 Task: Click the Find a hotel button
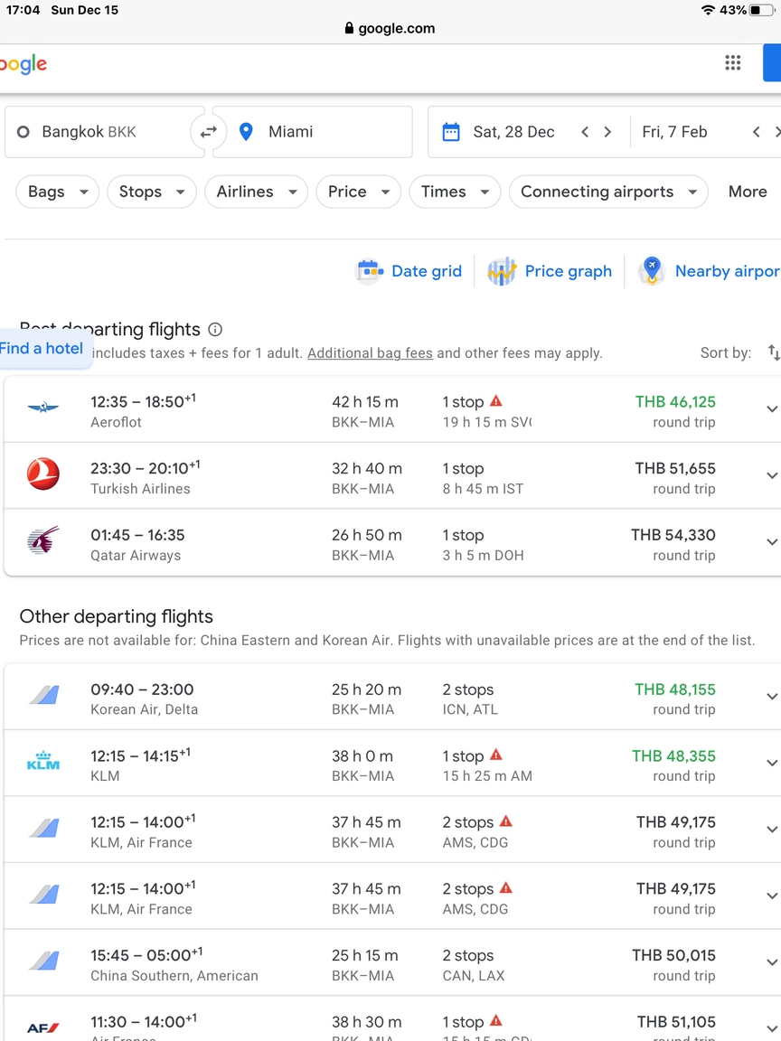pos(42,349)
